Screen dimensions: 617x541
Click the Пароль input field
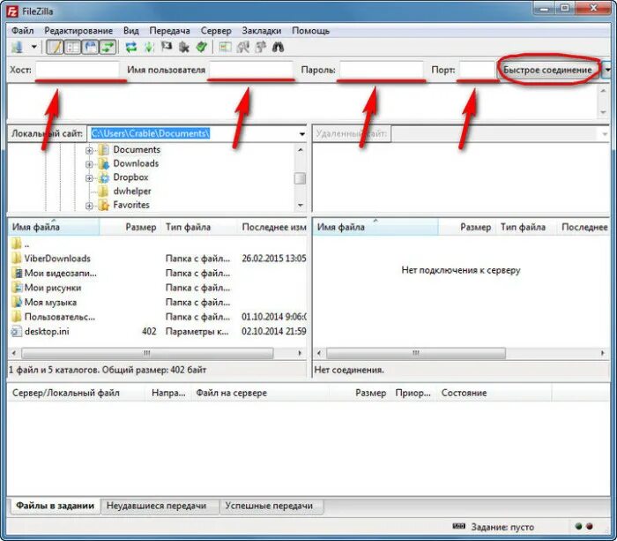pyautogui.click(x=382, y=70)
